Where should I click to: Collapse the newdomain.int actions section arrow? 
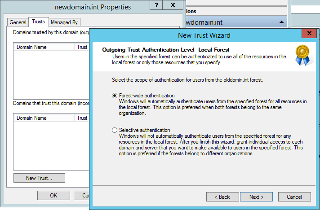click(281, 22)
